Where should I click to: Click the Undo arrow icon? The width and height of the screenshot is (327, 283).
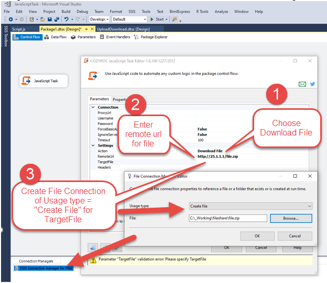pyautogui.click(x=67, y=19)
